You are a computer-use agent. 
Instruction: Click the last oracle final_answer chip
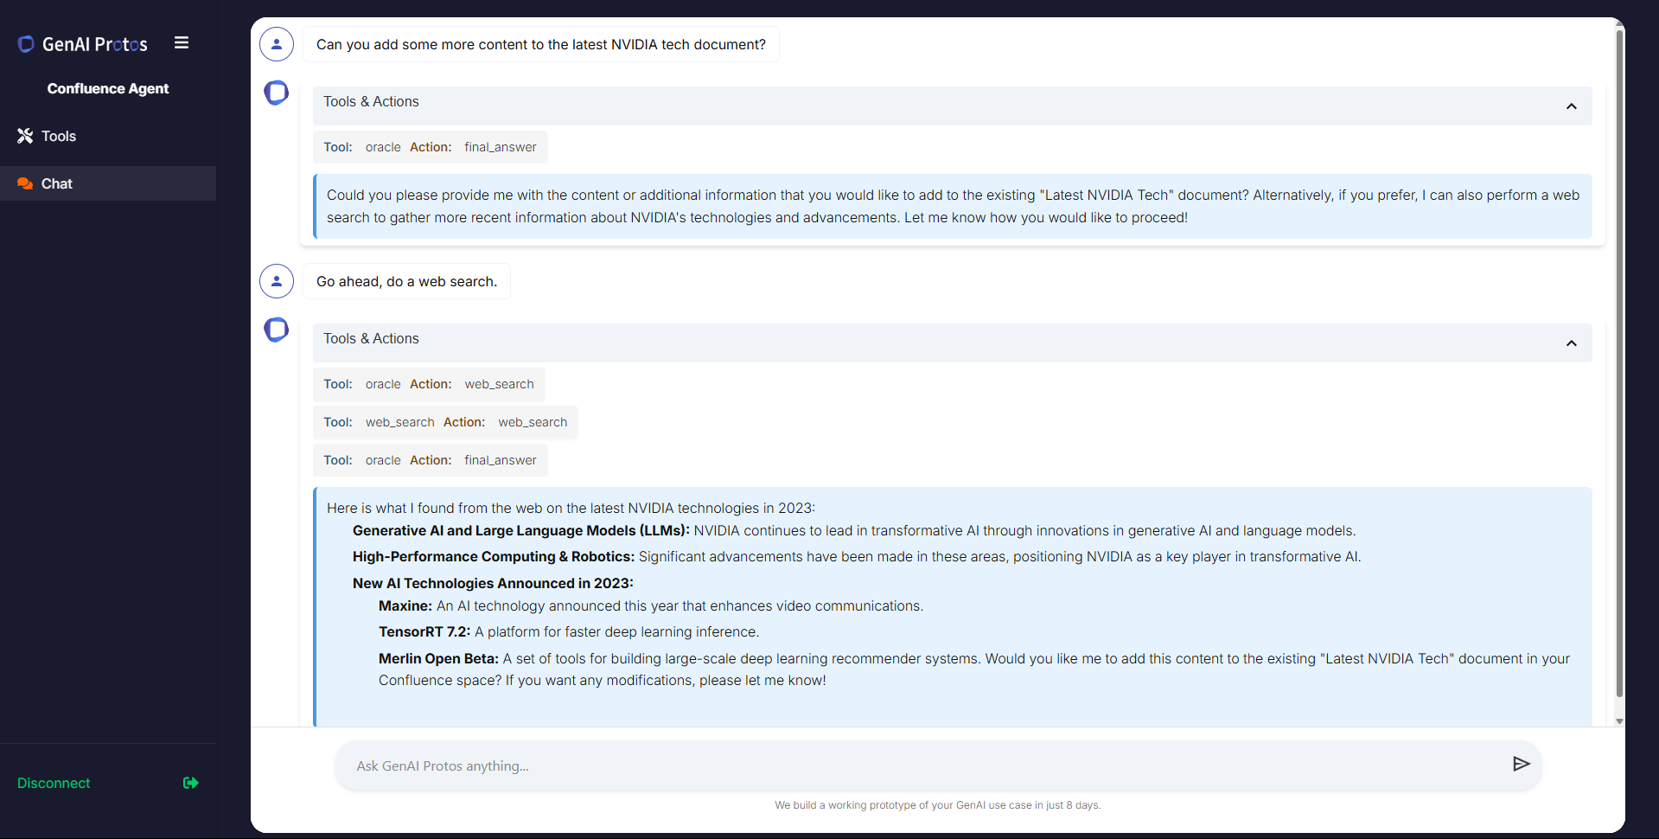[x=430, y=460]
